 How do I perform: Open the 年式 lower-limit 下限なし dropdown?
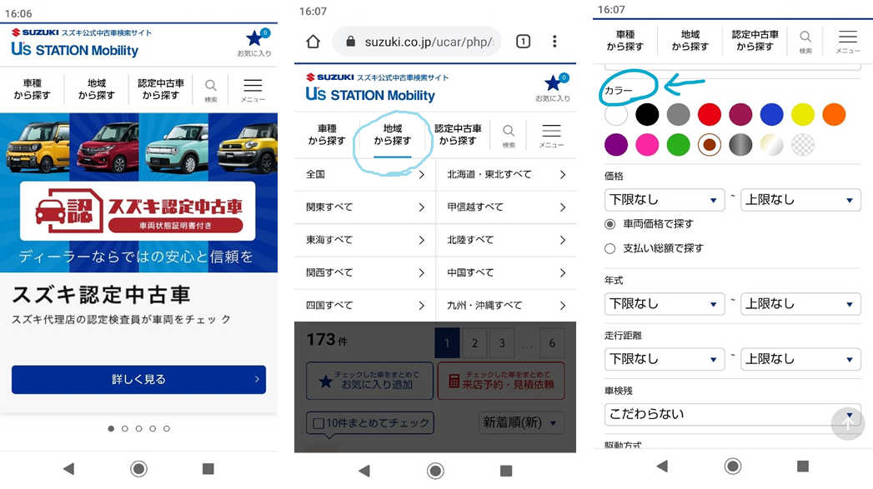[x=665, y=304]
